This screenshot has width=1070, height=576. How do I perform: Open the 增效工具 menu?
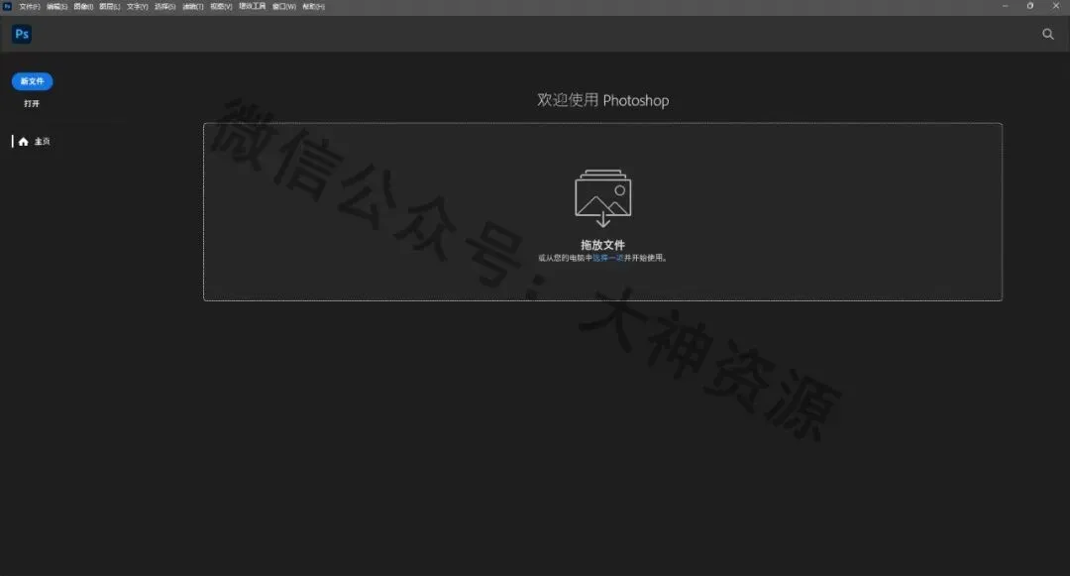point(252,6)
